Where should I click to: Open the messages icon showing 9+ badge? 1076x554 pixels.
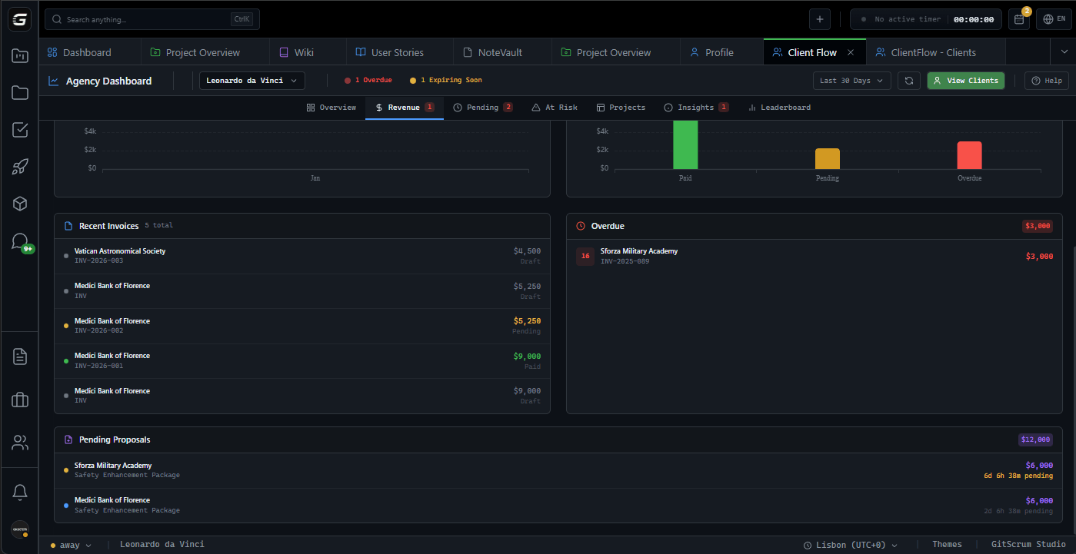pyautogui.click(x=19, y=241)
